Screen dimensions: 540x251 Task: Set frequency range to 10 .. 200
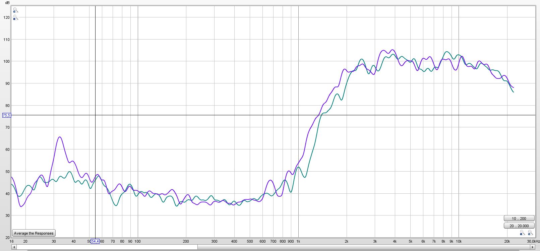coord(519,218)
